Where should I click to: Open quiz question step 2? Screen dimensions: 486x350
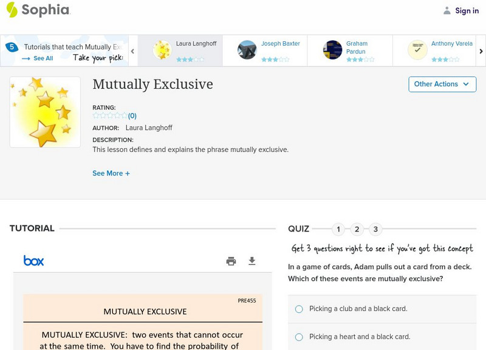357,230
